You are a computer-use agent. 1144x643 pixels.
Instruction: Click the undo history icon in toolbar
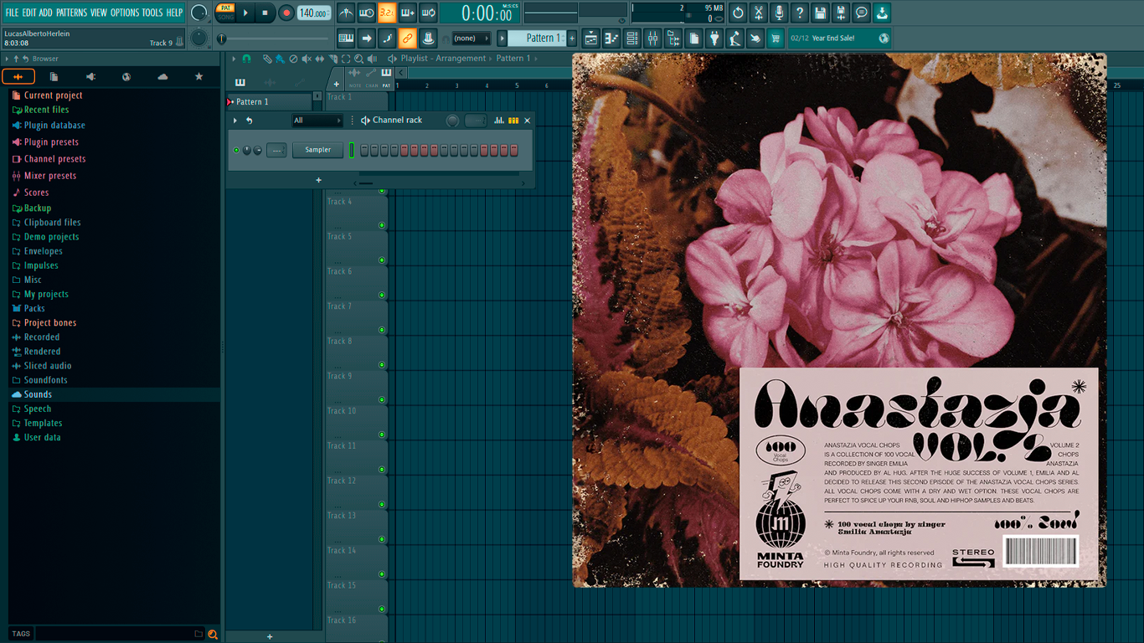click(738, 13)
